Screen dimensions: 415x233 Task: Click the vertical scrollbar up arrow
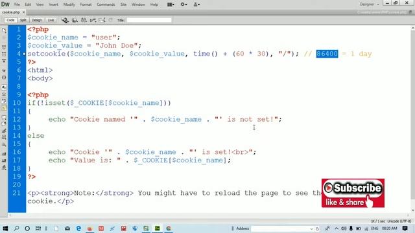coord(412,28)
